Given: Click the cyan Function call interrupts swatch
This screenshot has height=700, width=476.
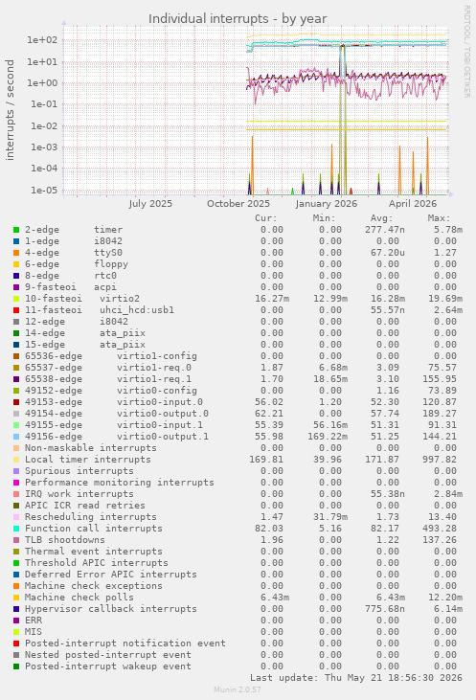Looking at the screenshot, I should coord(16,529).
